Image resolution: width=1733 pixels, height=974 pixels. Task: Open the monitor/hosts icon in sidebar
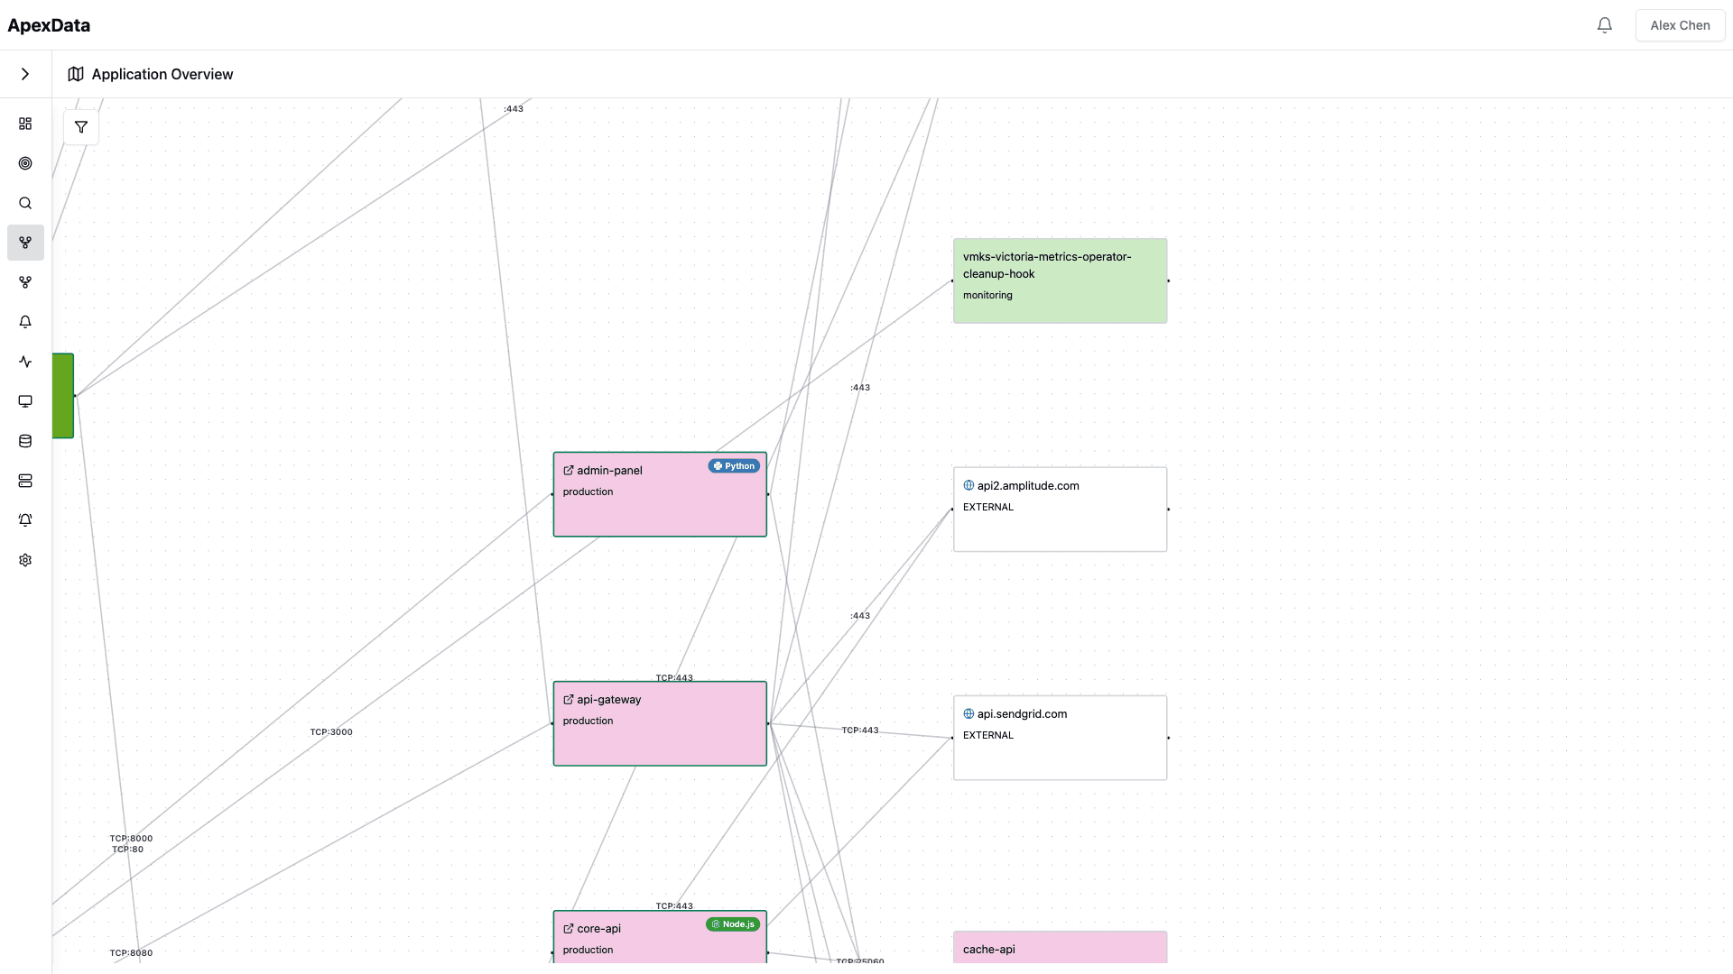(x=25, y=401)
